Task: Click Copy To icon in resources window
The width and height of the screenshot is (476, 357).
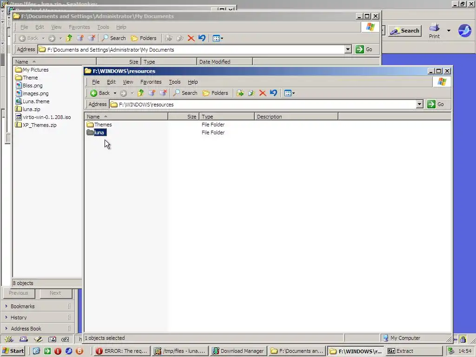Action: (251, 93)
